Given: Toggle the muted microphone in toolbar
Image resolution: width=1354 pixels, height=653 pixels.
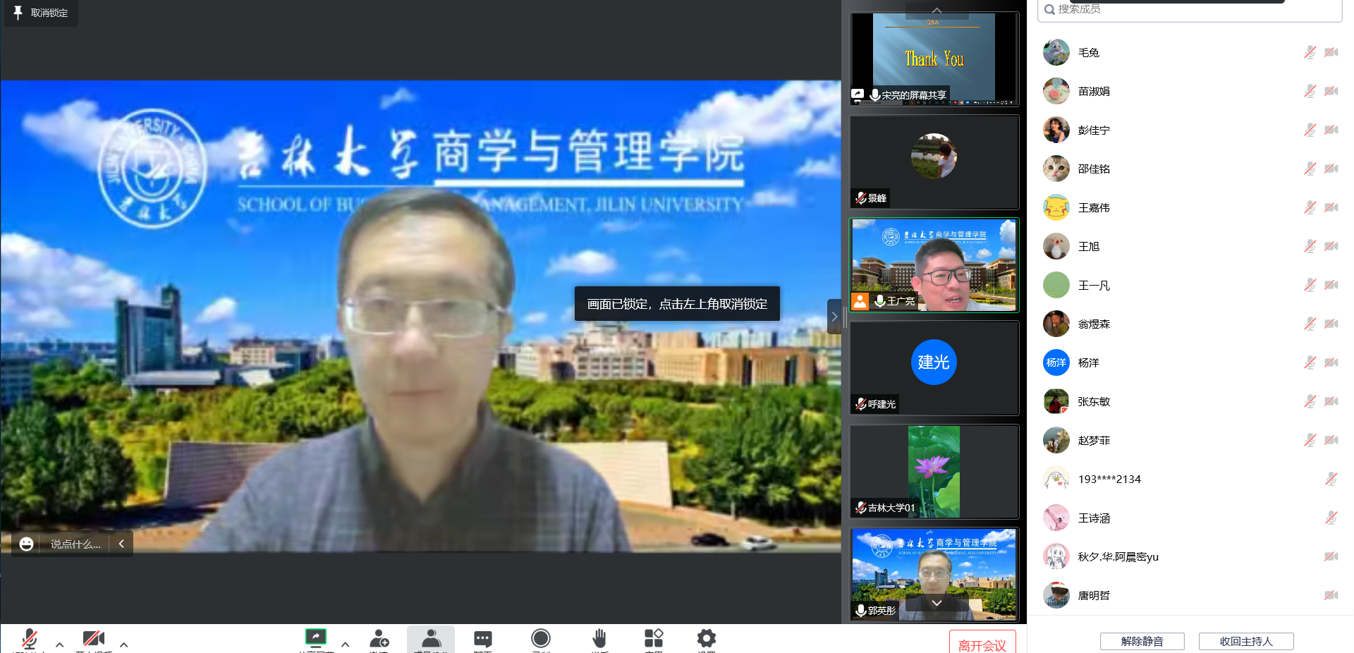Looking at the screenshot, I should click(30, 638).
